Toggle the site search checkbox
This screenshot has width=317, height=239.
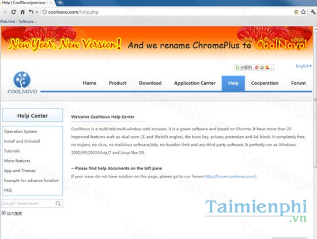3,213
